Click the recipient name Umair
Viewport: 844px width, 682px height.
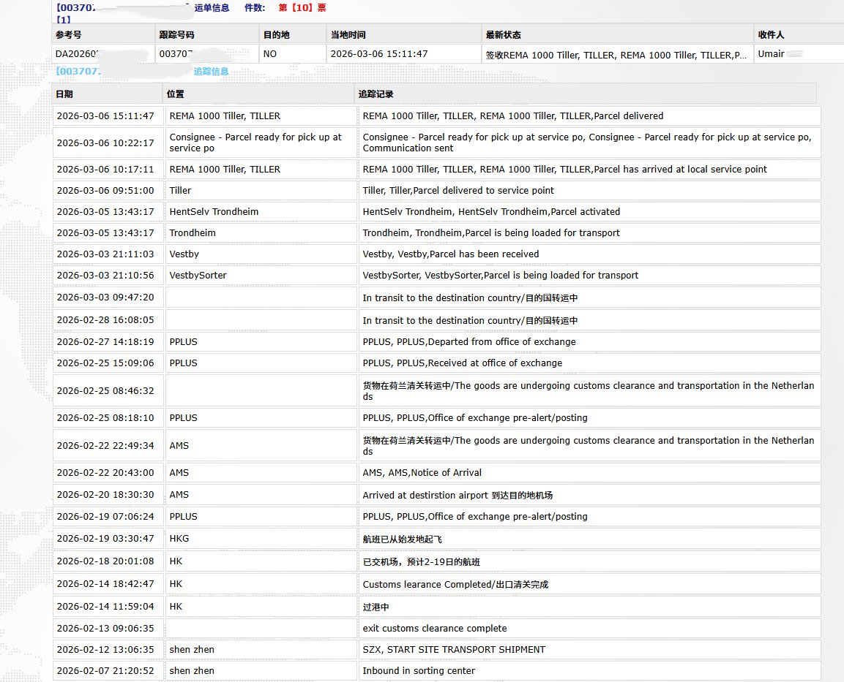pos(771,54)
